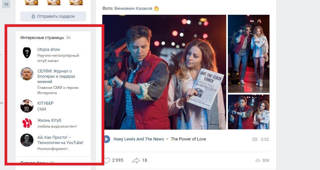Click the ЮТУБЕР avatar image
Viewport: 320px width, 170px height.
pos(27,106)
